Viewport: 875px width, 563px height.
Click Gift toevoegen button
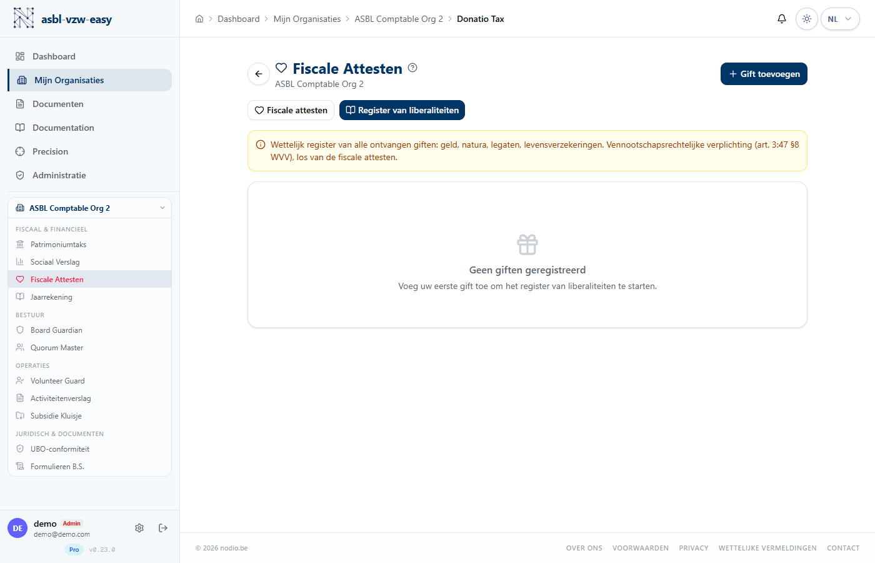(x=764, y=74)
